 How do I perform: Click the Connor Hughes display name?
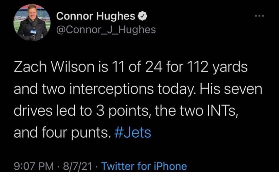(x=96, y=16)
